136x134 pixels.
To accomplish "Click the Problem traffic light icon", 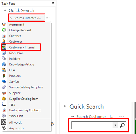I will point(4,76).
